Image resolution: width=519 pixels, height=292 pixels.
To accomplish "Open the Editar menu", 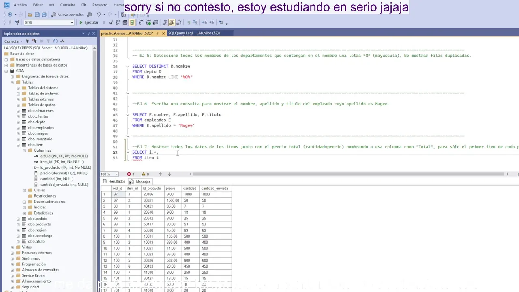I will click(x=38, y=5).
